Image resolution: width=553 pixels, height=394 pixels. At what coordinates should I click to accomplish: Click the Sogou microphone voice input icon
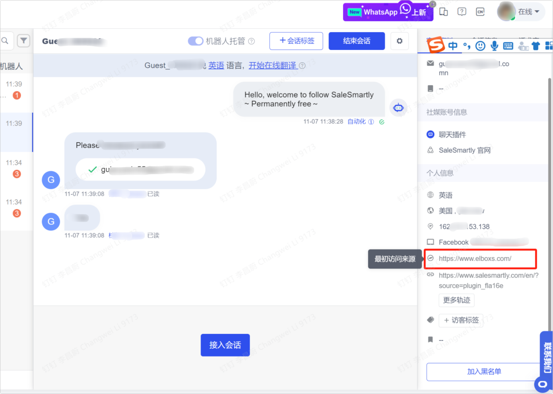[x=494, y=46]
